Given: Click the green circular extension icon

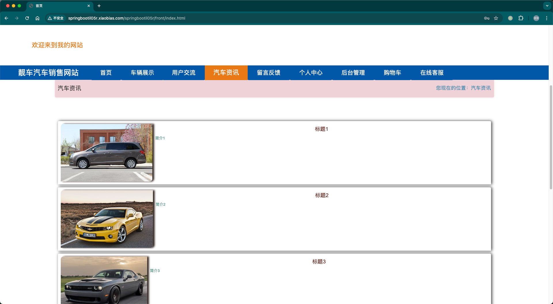Looking at the screenshot, I should (510, 18).
